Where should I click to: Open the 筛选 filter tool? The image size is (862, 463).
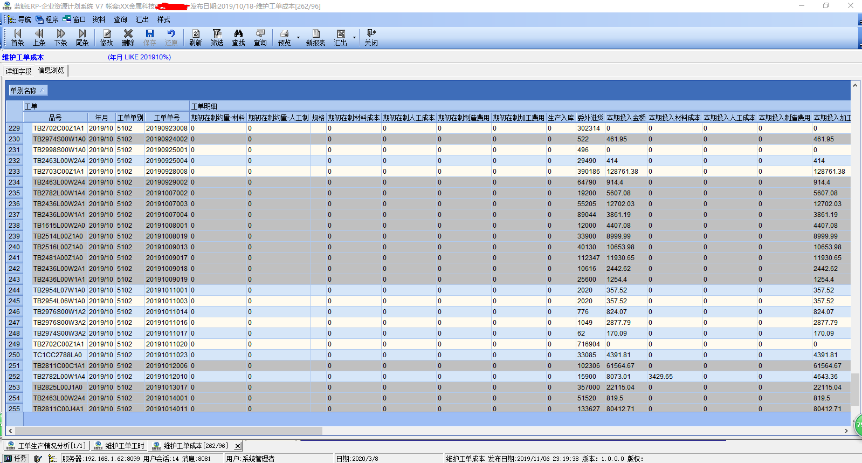tap(217, 38)
